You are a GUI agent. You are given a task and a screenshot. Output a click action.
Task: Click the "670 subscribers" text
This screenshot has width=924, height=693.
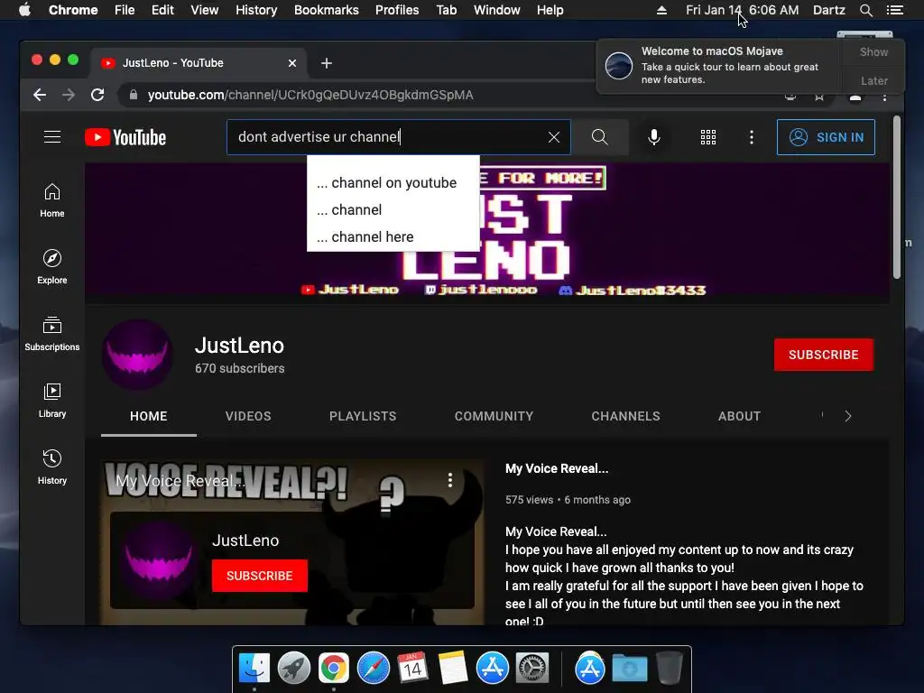pos(240,368)
